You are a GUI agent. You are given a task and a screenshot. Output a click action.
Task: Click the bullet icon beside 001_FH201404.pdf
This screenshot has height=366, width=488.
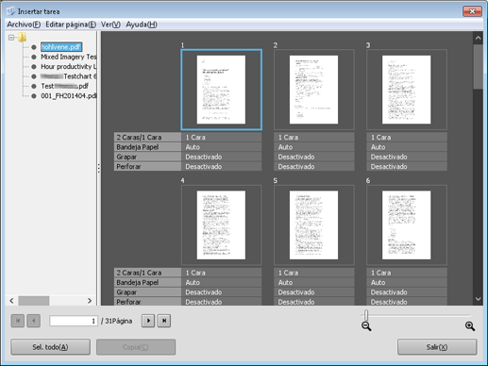(x=34, y=96)
